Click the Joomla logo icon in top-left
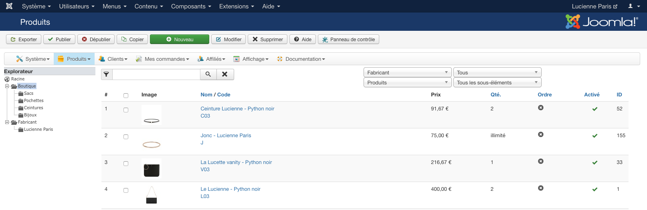Image resolution: width=647 pixels, height=210 pixels. tap(9, 6)
